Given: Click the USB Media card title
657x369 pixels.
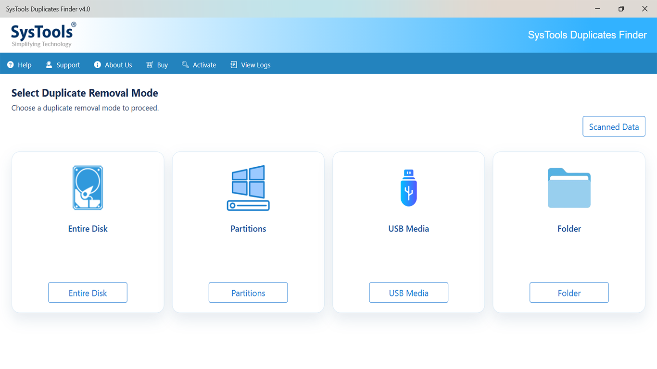Looking at the screenshot, I should (x=409, y=229).
